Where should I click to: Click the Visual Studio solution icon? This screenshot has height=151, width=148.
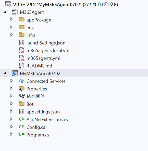click(x=8, y=4)
